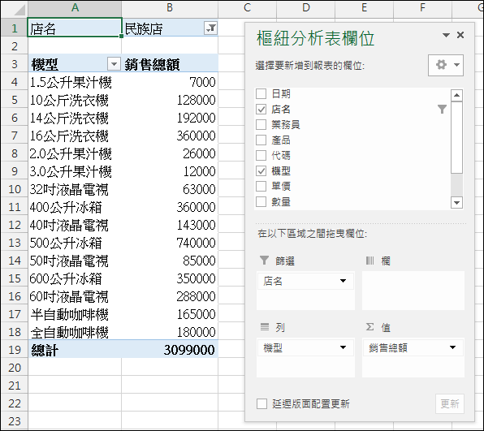Open the 民族店 filter button in cell B1
This screenshot has width=484, height=431.
point(211,28)
